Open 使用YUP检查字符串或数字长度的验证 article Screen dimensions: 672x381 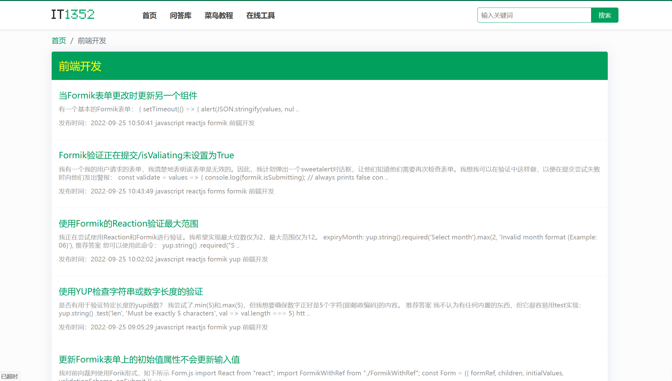coord(131,291)
